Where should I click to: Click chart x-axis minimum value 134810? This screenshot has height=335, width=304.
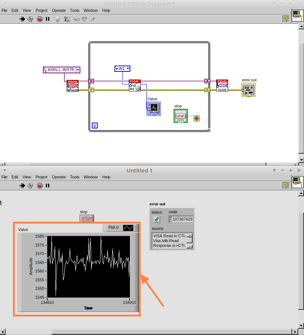point(47,302)
